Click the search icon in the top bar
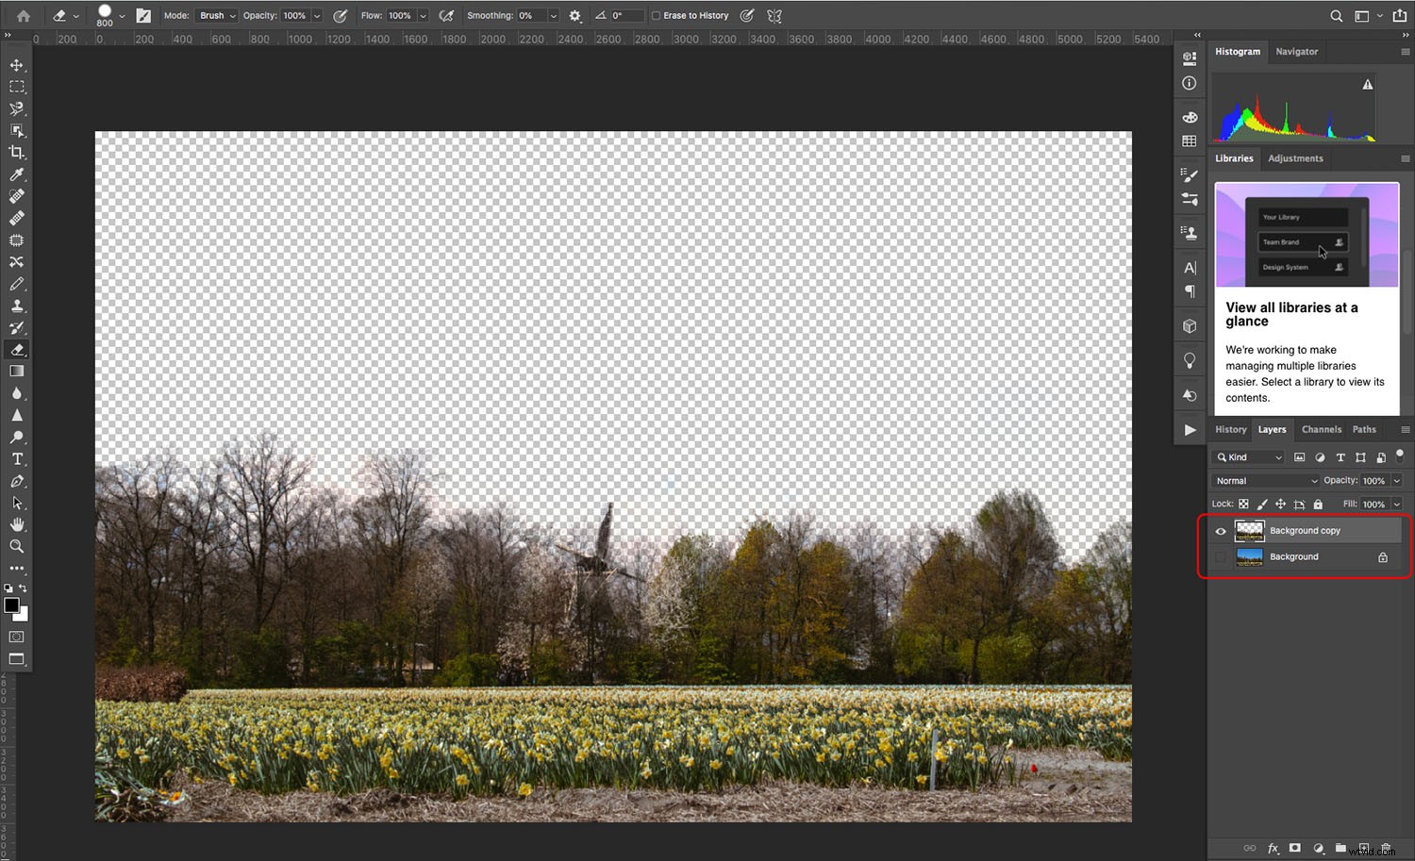Screen dimensions: 1415x861 (x=1336, y=15)
